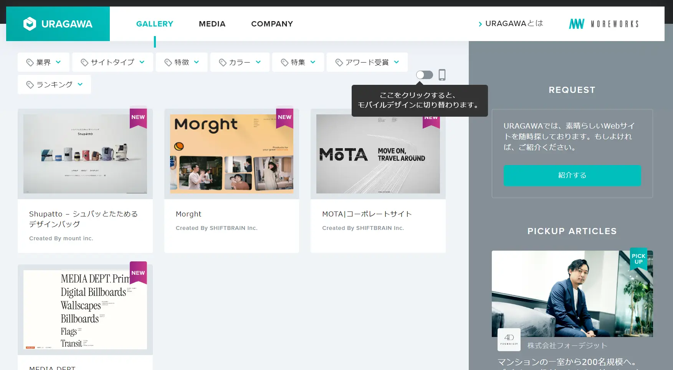The height and width of the screenshot is (370, 673).
Task: Click Created By mount inc. credit
Action: 61,238
